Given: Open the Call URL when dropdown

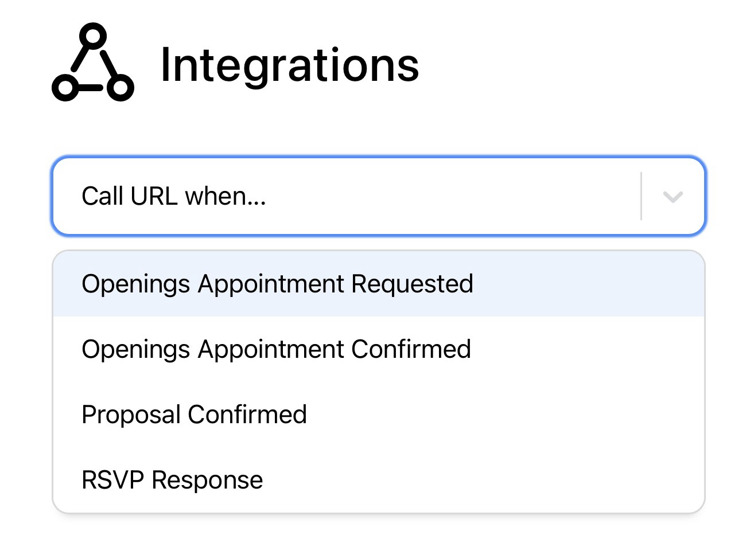Looking at the screenshot, I should (x=379, y=196).
